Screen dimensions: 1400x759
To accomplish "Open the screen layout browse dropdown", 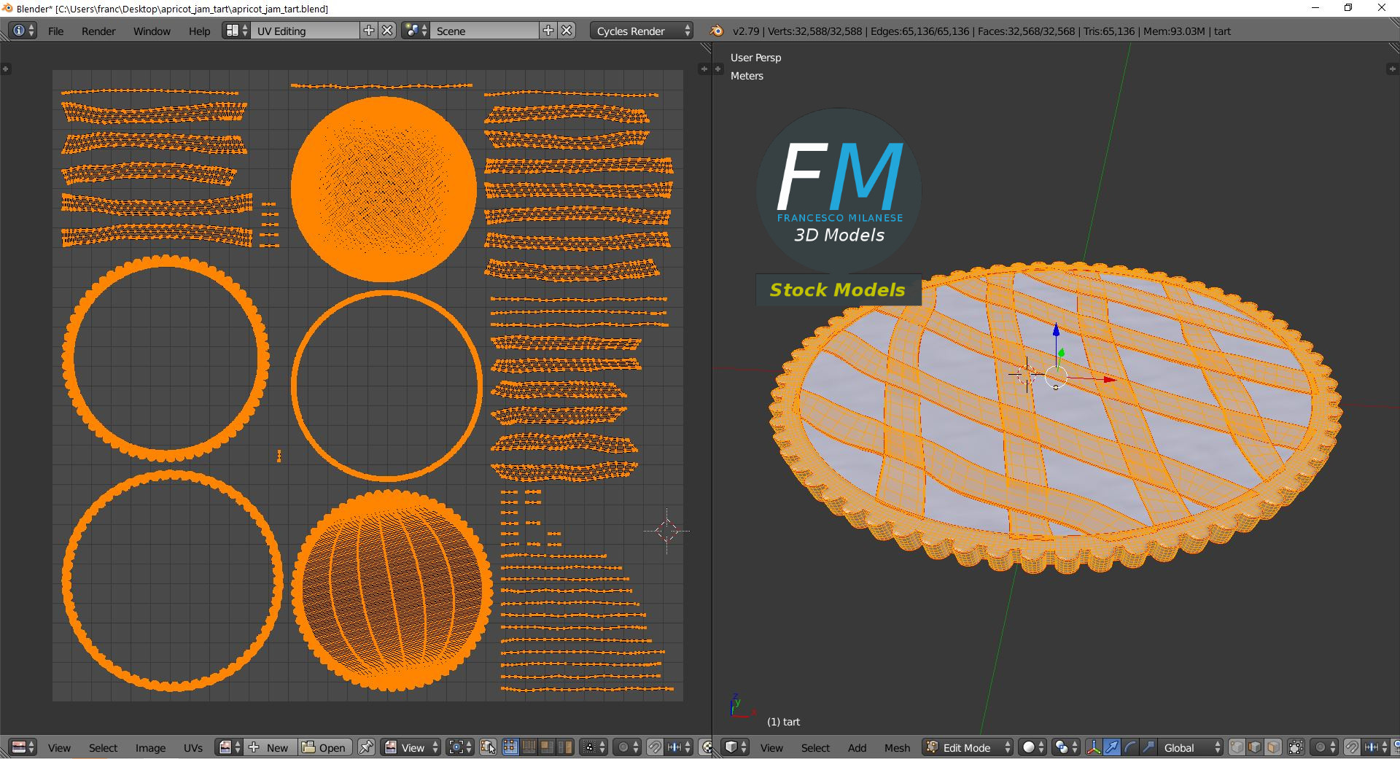I will [236, 31].
